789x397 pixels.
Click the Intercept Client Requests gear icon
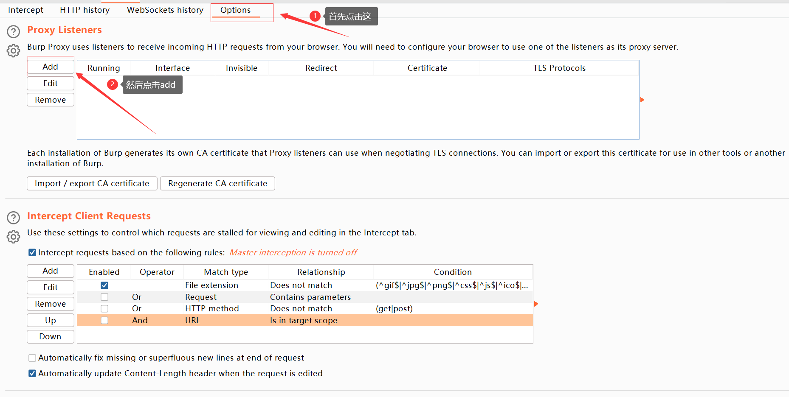[x=14, y=237]
